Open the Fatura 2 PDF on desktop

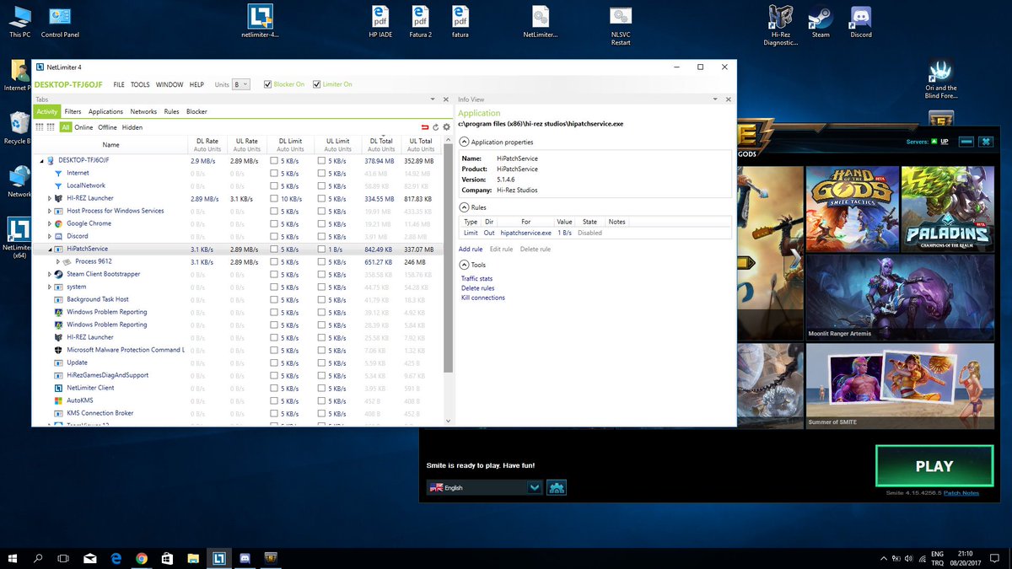(x=420, y=21)
